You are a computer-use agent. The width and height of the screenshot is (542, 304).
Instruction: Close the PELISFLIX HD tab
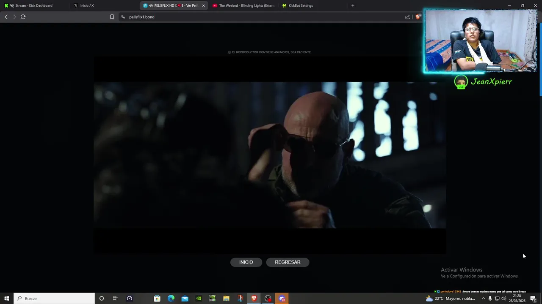[x=203, y=5]
